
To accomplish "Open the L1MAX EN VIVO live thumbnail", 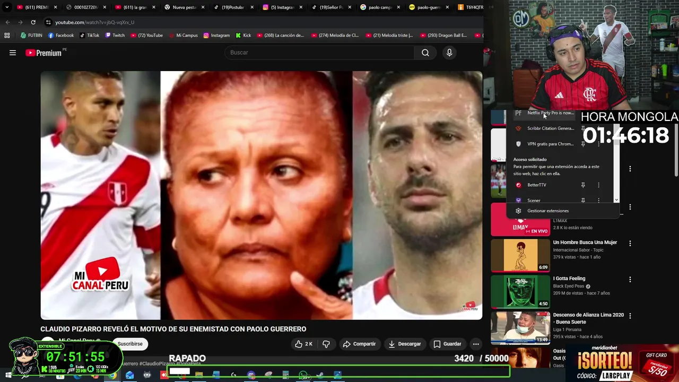I will (x=520, y=219).
